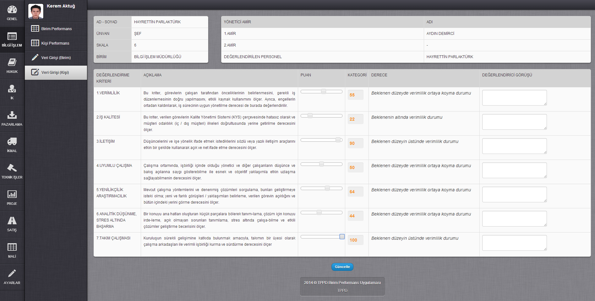Screen dimensions: 595x301
Task: Click the TAKIM ÇALIŞMASI comment box
Action: pyautogui.click(x=514, y=243)
